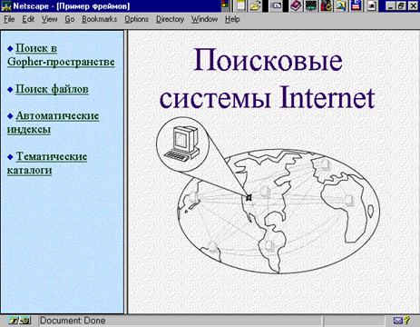Close the Netscape window
Viewport: 420px width, 327px height.
point(413,6)
